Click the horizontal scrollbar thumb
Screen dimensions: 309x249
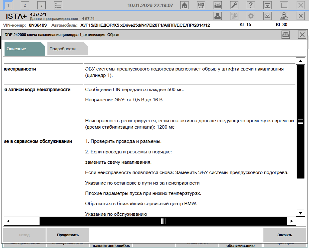point(163,221)
